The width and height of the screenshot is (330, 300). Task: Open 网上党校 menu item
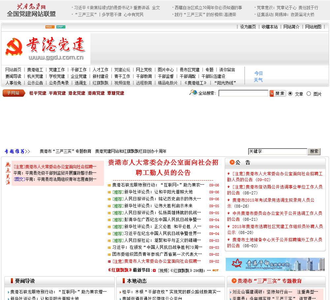coord(144,70)
